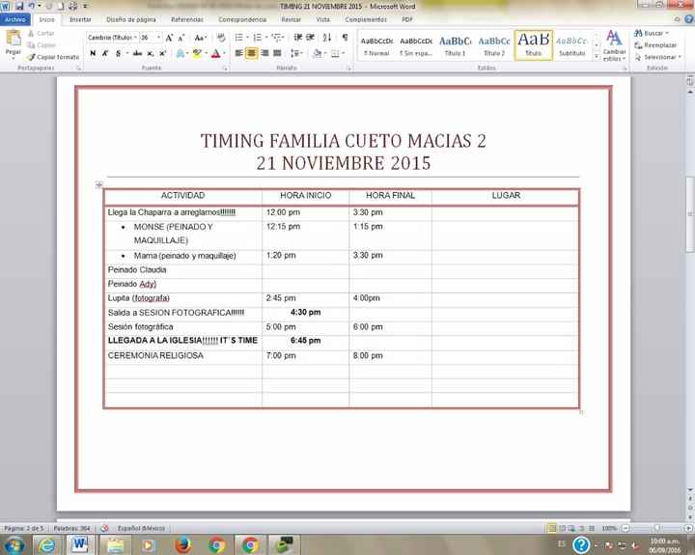Click Internet Explorer icon on the taskbar

[x=46, y=544]
